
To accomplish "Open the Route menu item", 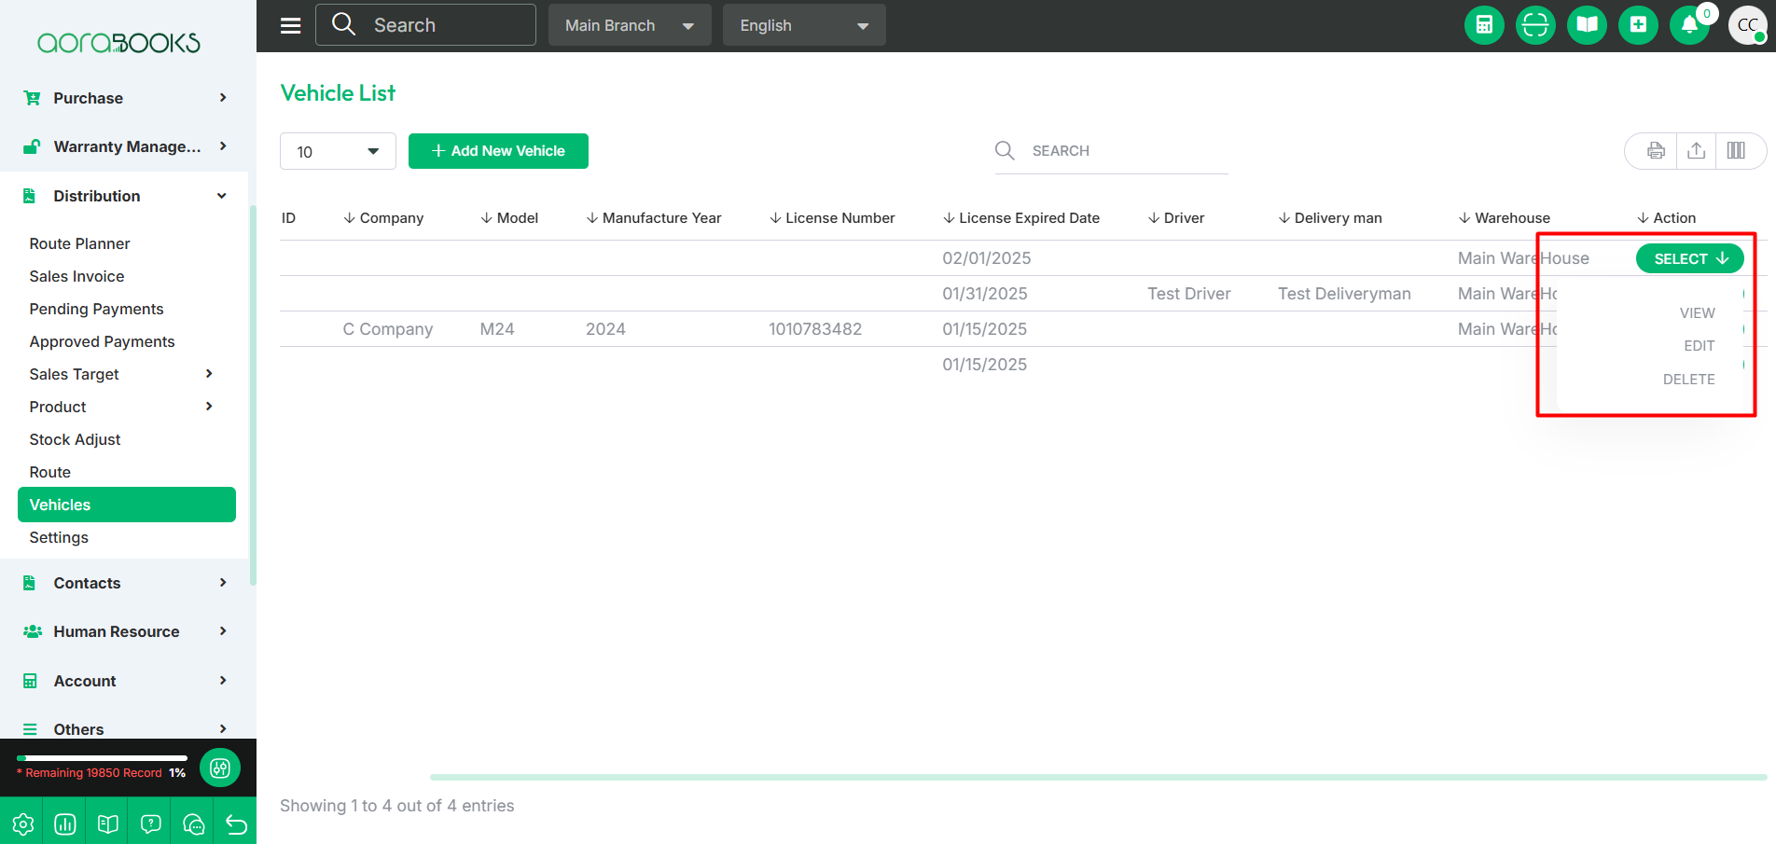I will [49, 472].
